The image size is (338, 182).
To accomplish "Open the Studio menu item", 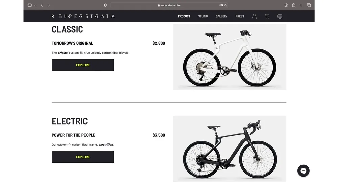I will point(203,16).
